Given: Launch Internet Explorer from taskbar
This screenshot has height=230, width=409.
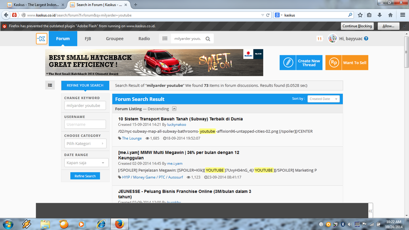Looking at the screenshot, I should click(x=101, y=224).
